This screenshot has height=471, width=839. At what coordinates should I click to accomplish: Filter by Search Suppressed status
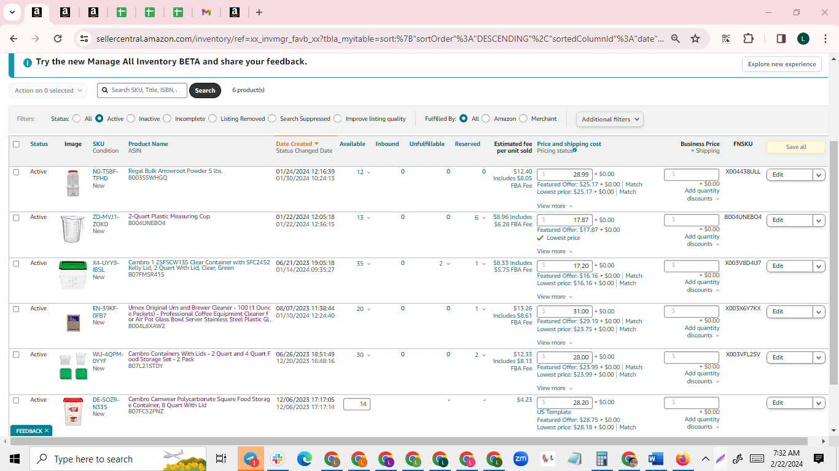coord(272,118)
